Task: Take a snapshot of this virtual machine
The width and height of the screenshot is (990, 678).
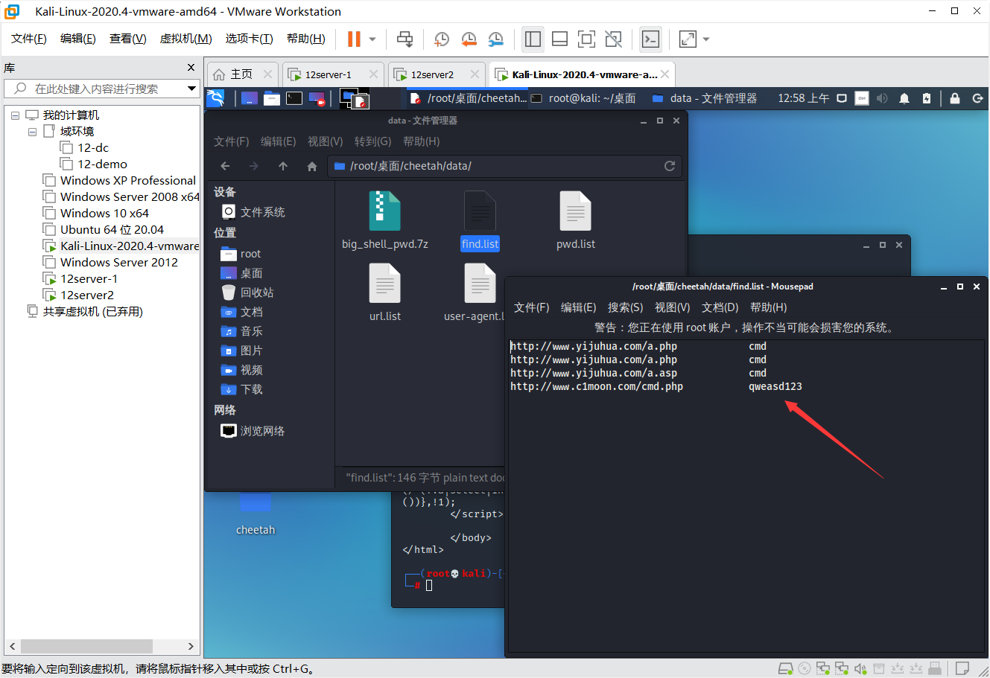Action: click(442, 39)
